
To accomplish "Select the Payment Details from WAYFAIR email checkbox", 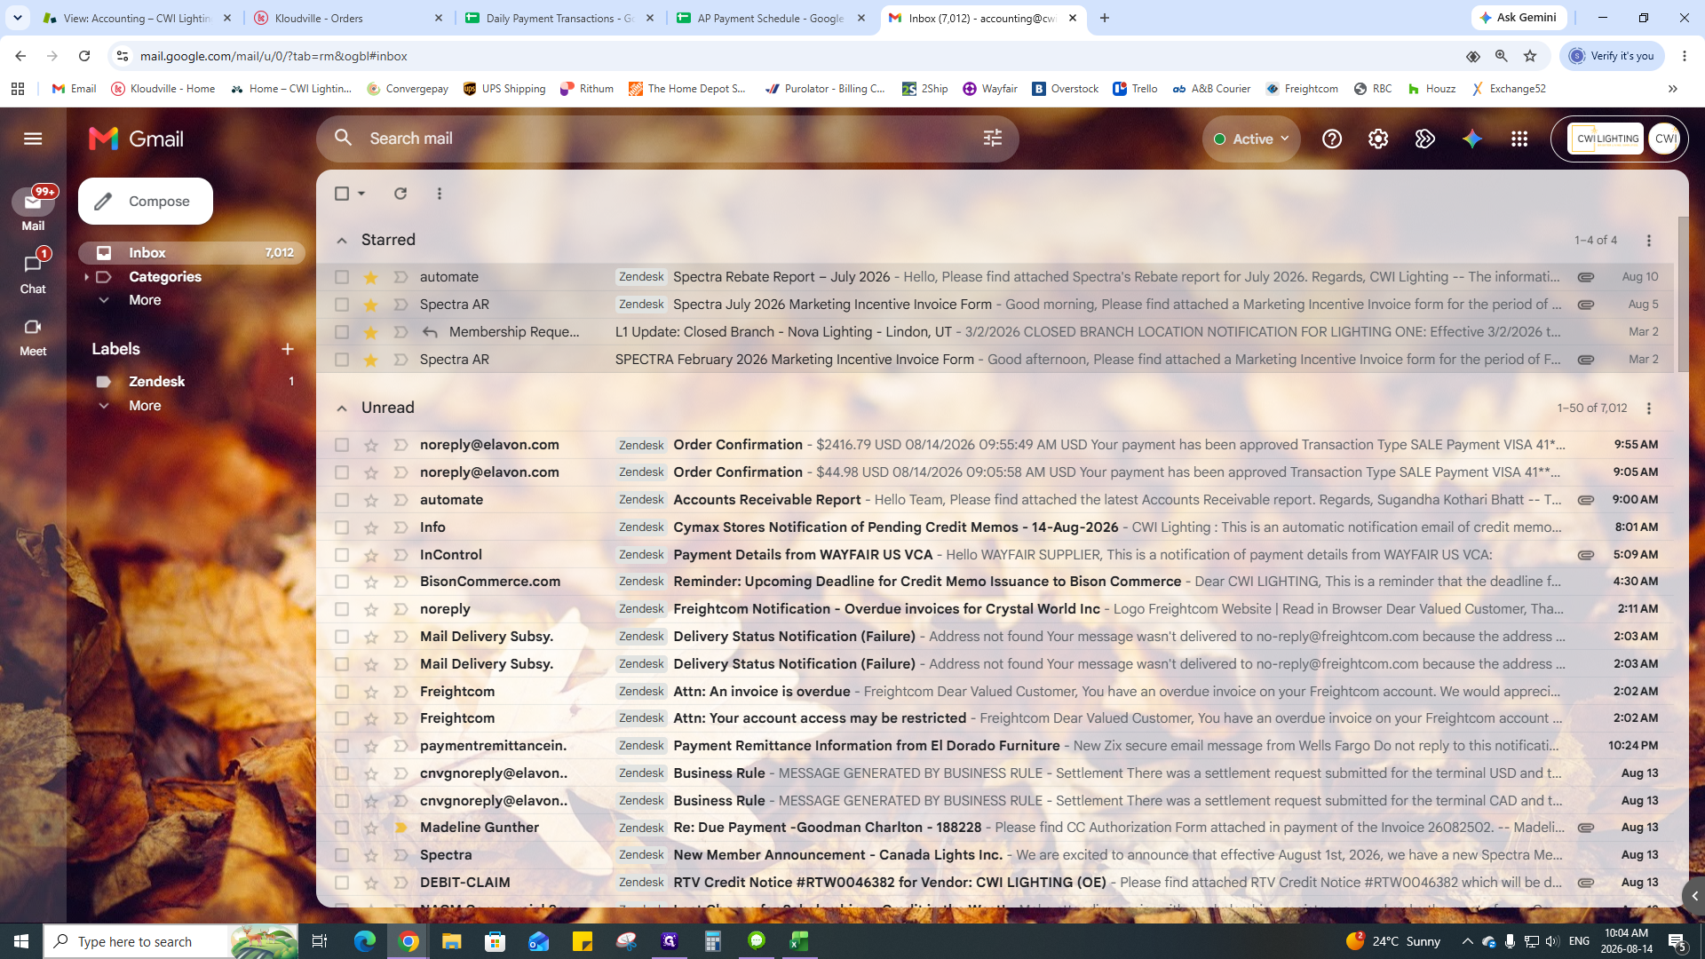I will tap(342, 555).
